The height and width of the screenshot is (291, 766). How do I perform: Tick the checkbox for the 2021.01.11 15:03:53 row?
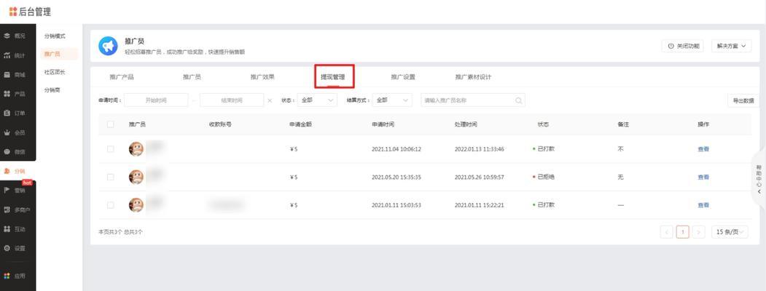(110, 204)
